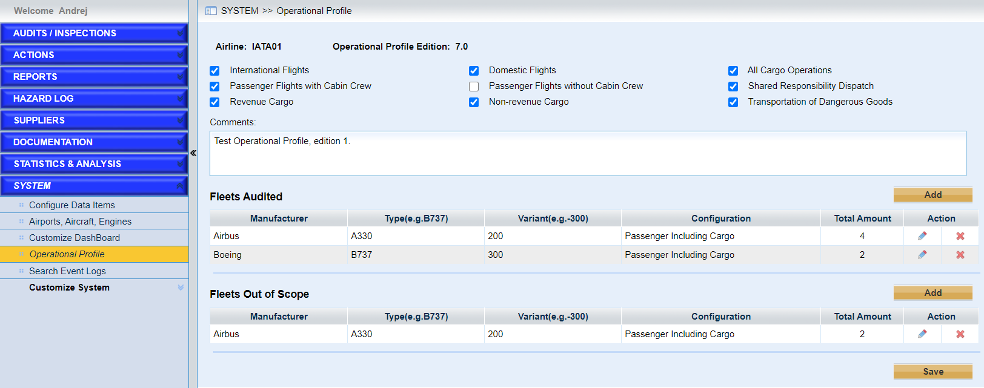Delete the out of scope Airbus row
Image resolution: width=984 pixels, height=388 pixels.
[x=960, y=334]
